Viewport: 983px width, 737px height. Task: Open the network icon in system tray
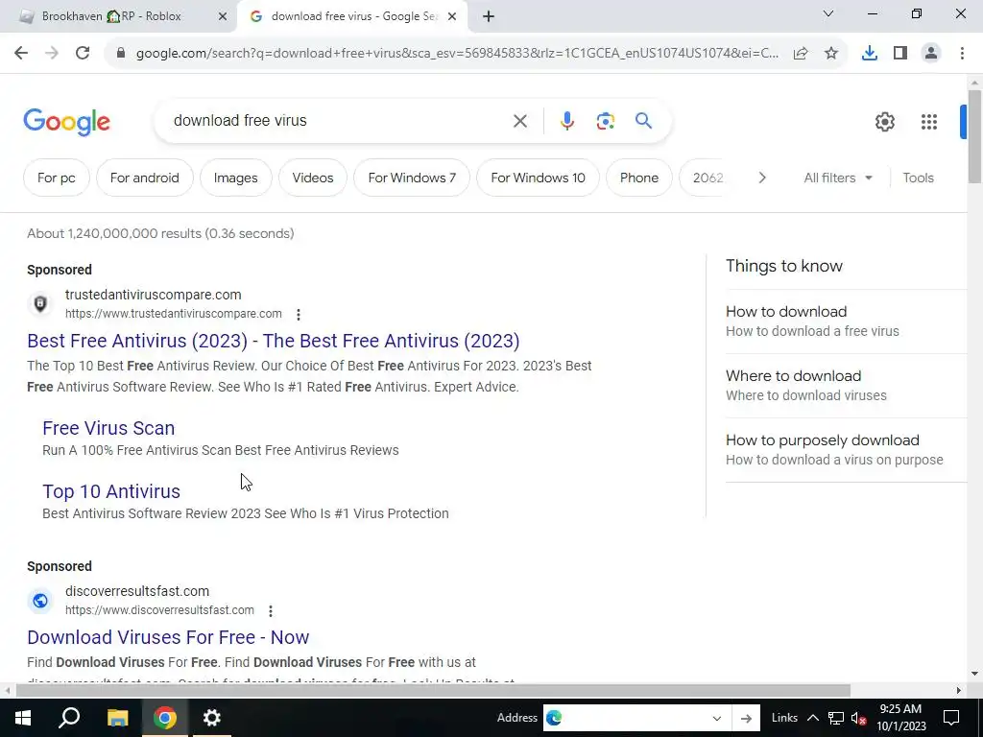pos(835,718)
